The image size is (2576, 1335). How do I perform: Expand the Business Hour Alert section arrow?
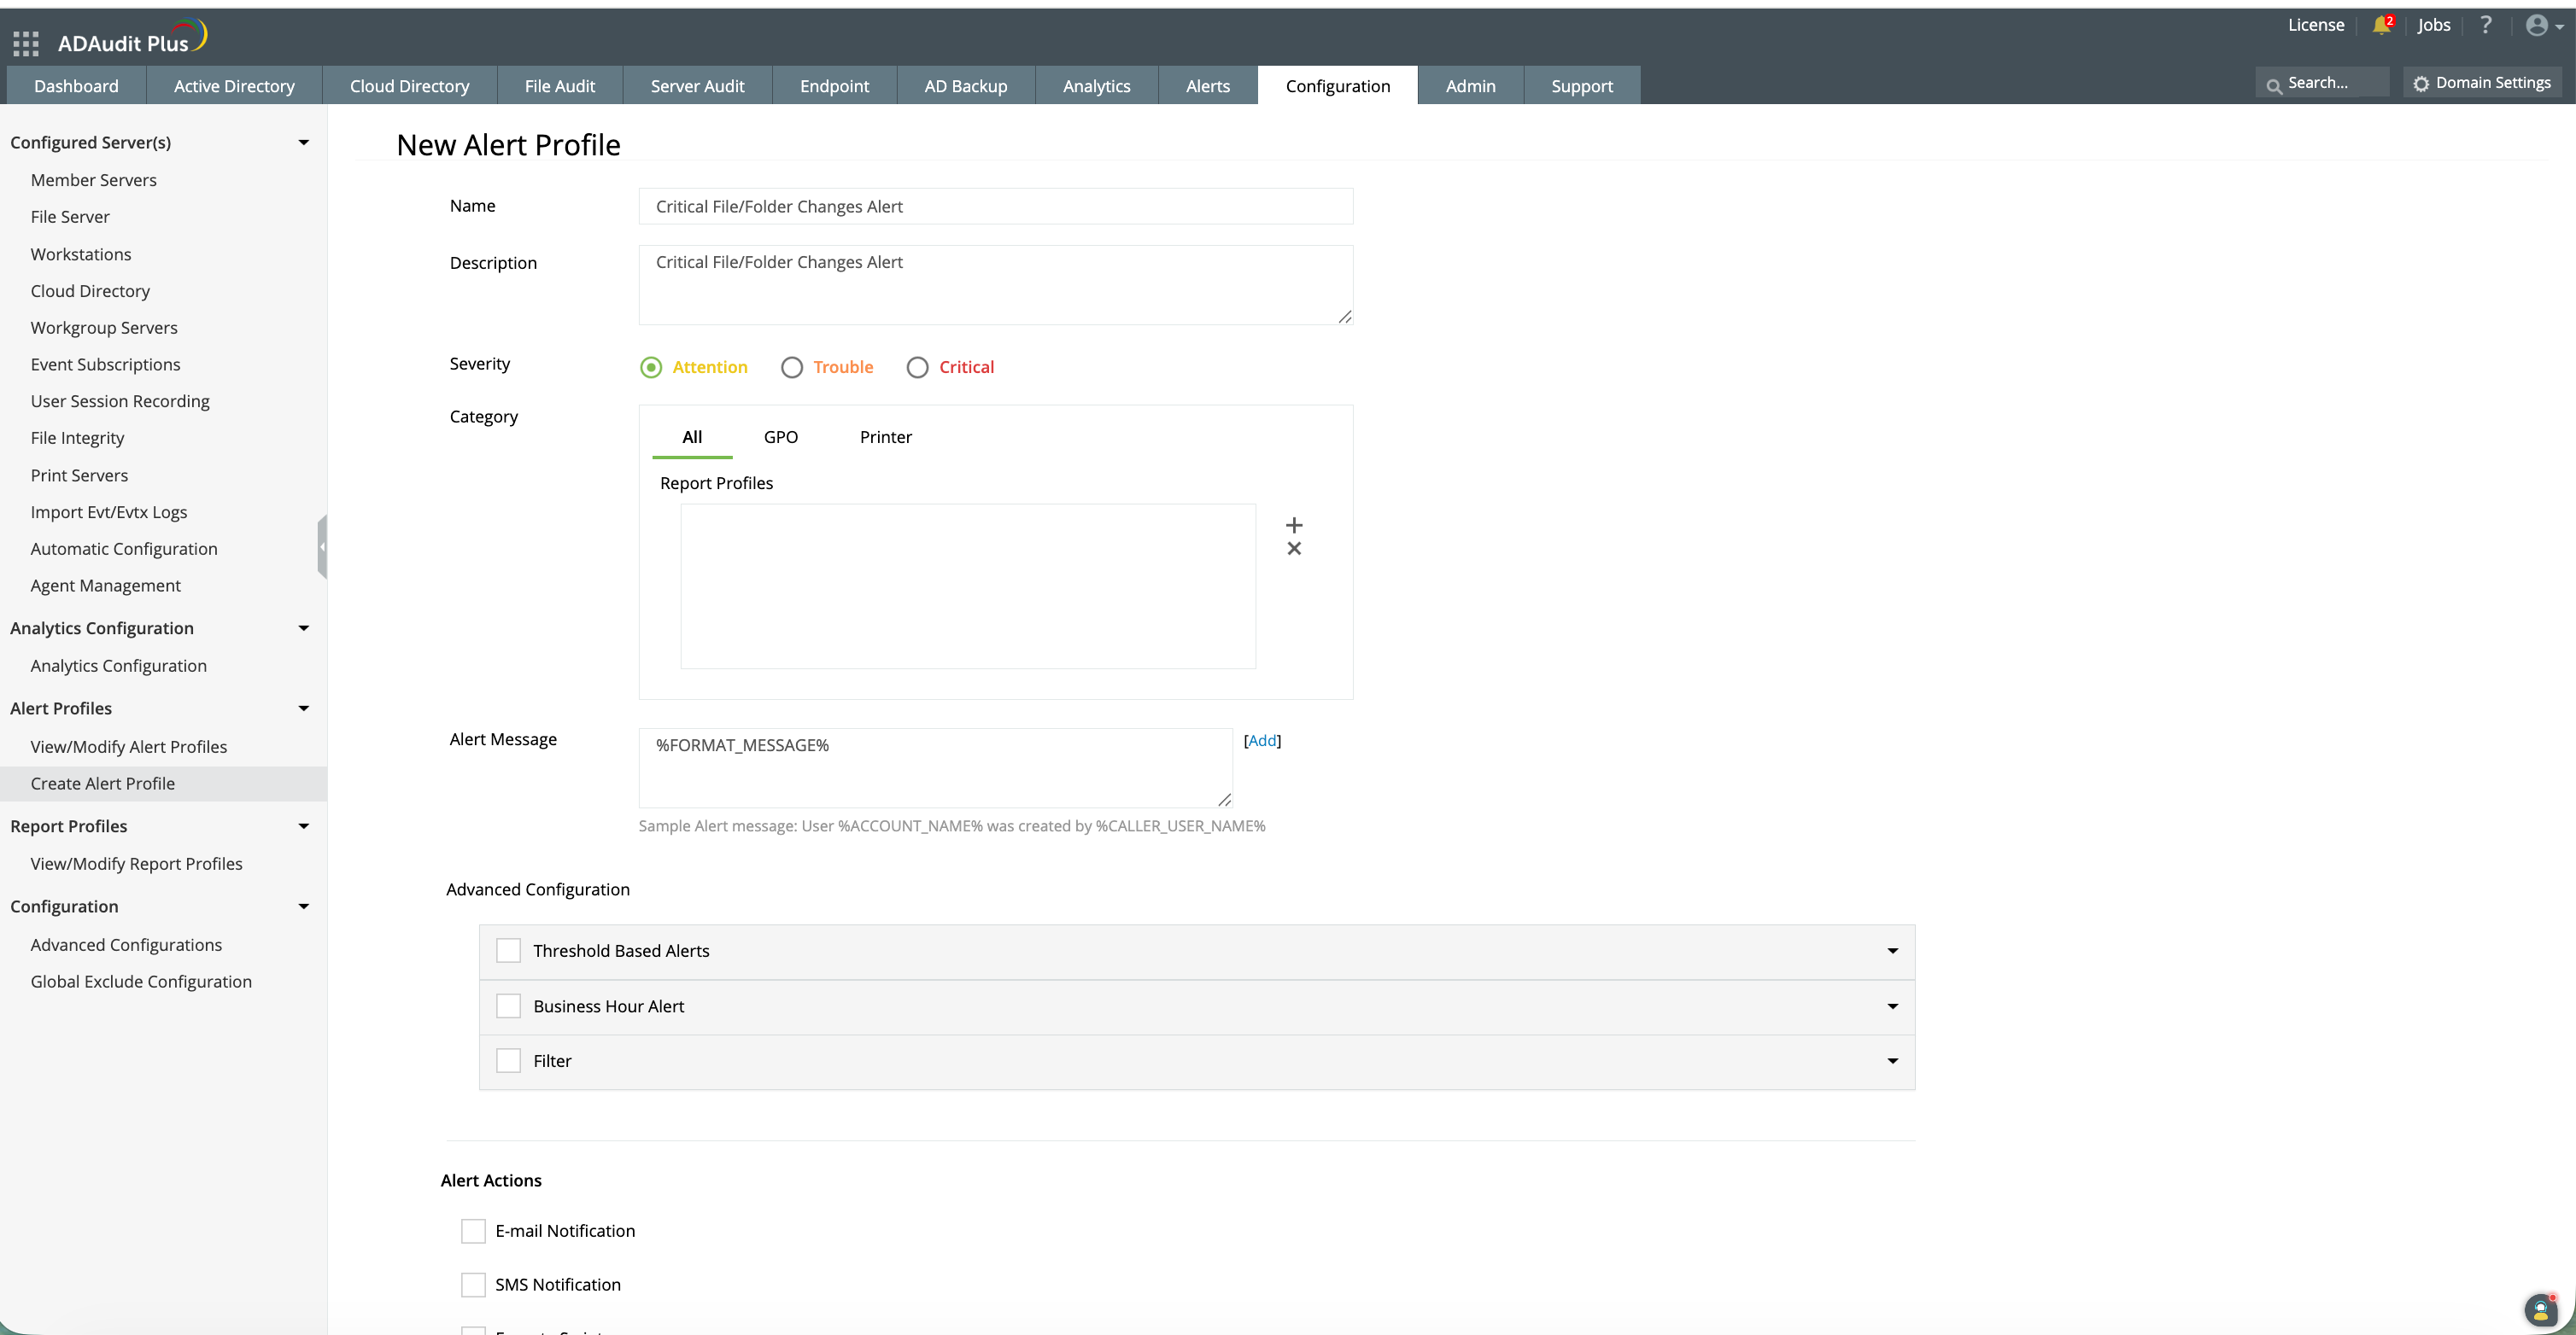[1892, 1006]
